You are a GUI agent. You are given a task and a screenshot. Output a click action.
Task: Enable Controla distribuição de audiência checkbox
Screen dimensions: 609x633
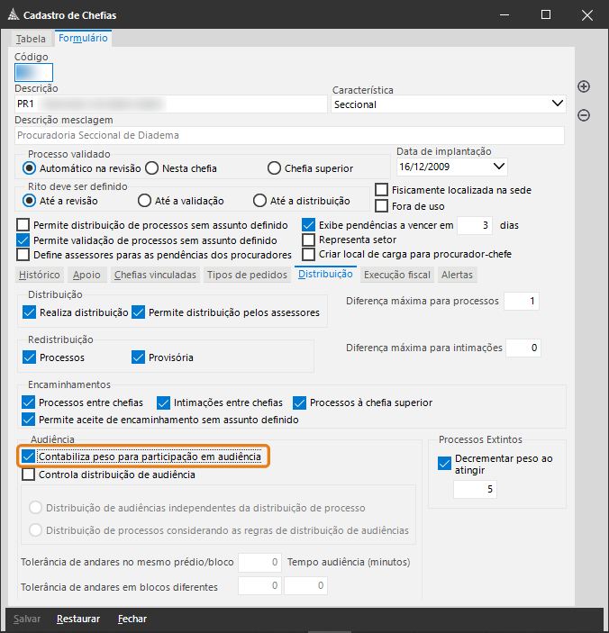point(28,475)
